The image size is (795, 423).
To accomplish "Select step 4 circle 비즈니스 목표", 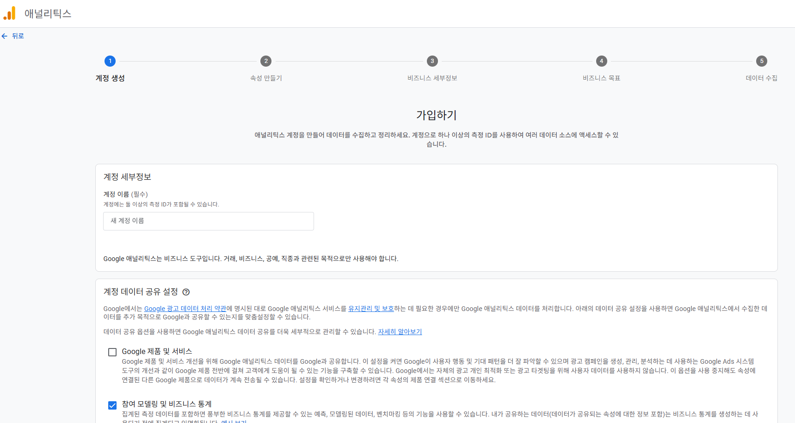I will [x=601, y=61].
